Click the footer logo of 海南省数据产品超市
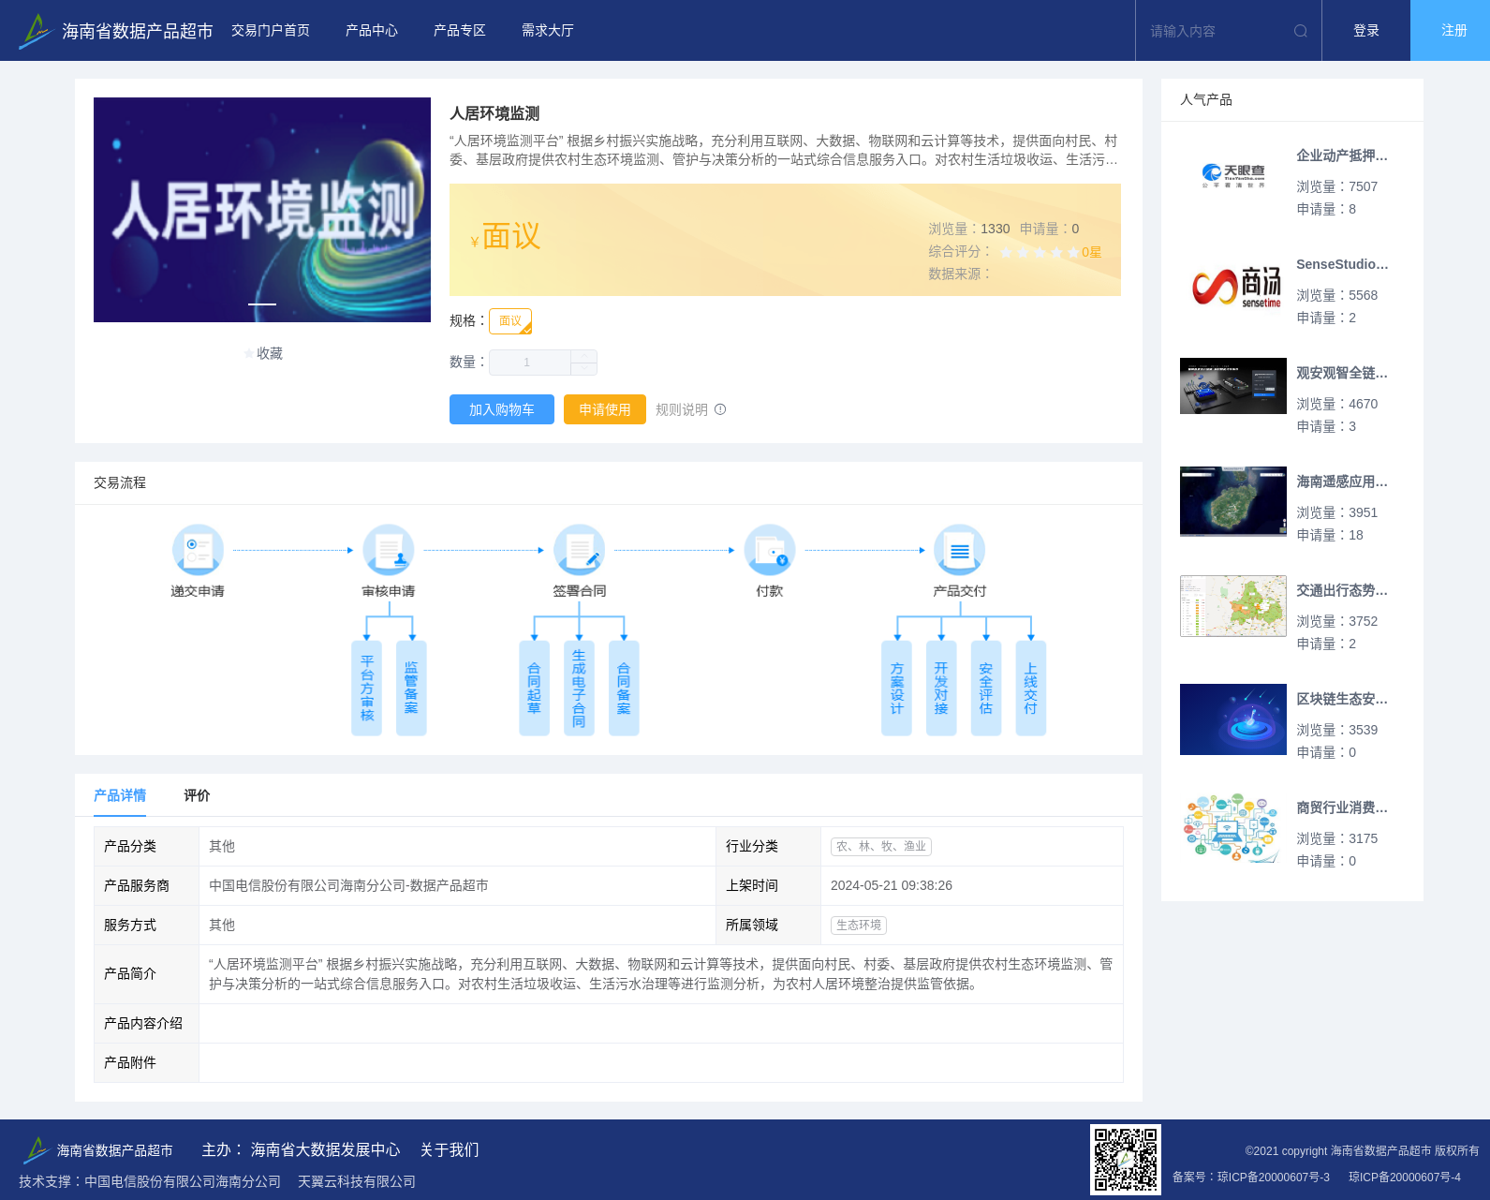1490x1200 pixels. 37,1149
